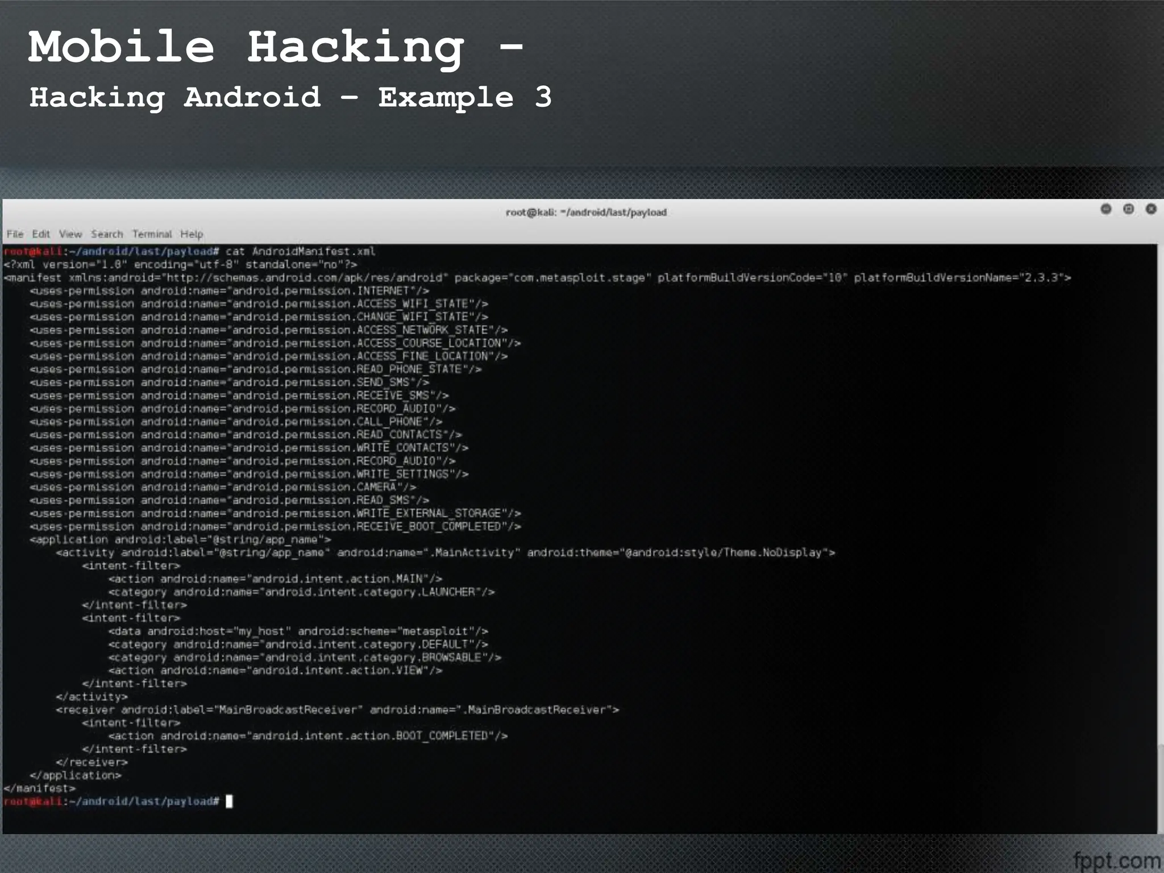
Task: Open the Terminal menu
Action: tap(152, 234)
